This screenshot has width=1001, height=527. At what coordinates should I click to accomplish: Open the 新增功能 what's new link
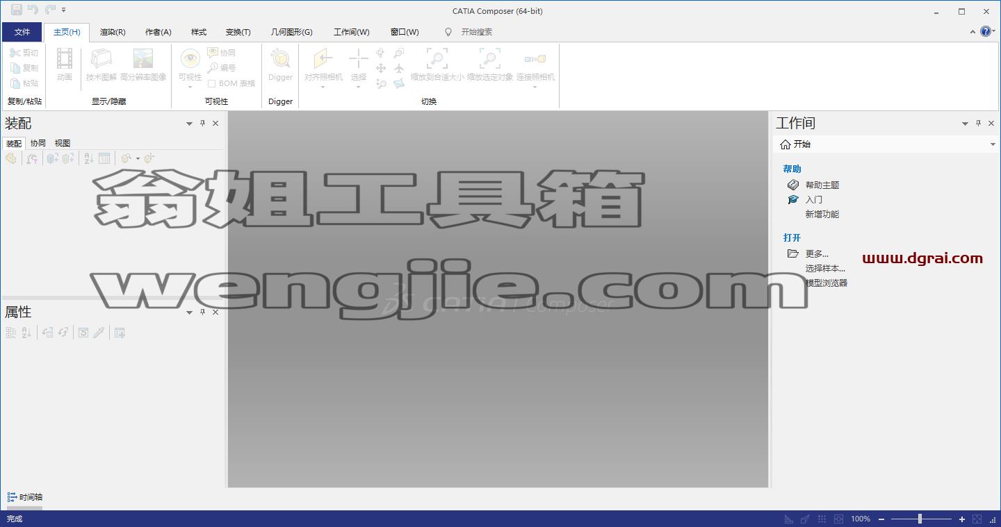click(822, 214)
